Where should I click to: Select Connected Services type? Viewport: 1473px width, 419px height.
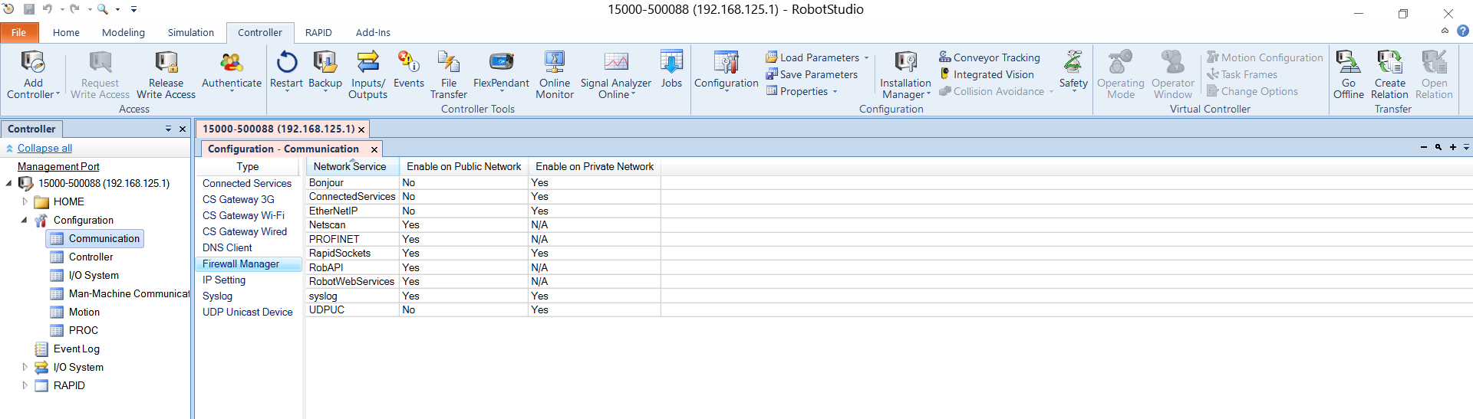point(247,183)
